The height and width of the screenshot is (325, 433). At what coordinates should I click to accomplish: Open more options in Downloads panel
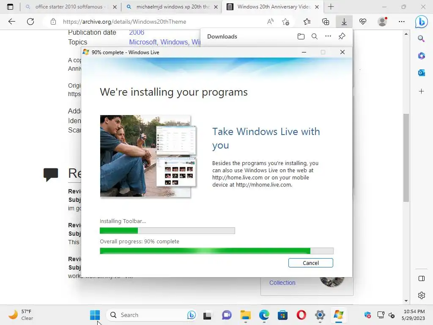click(328, 36)
